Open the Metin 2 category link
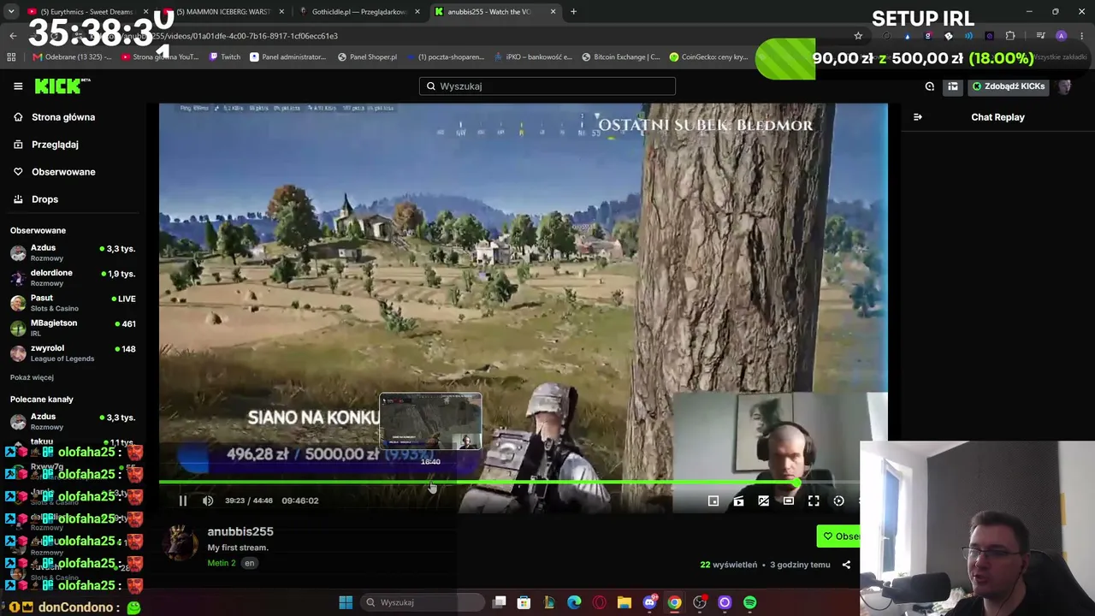 tap(222, 563)
